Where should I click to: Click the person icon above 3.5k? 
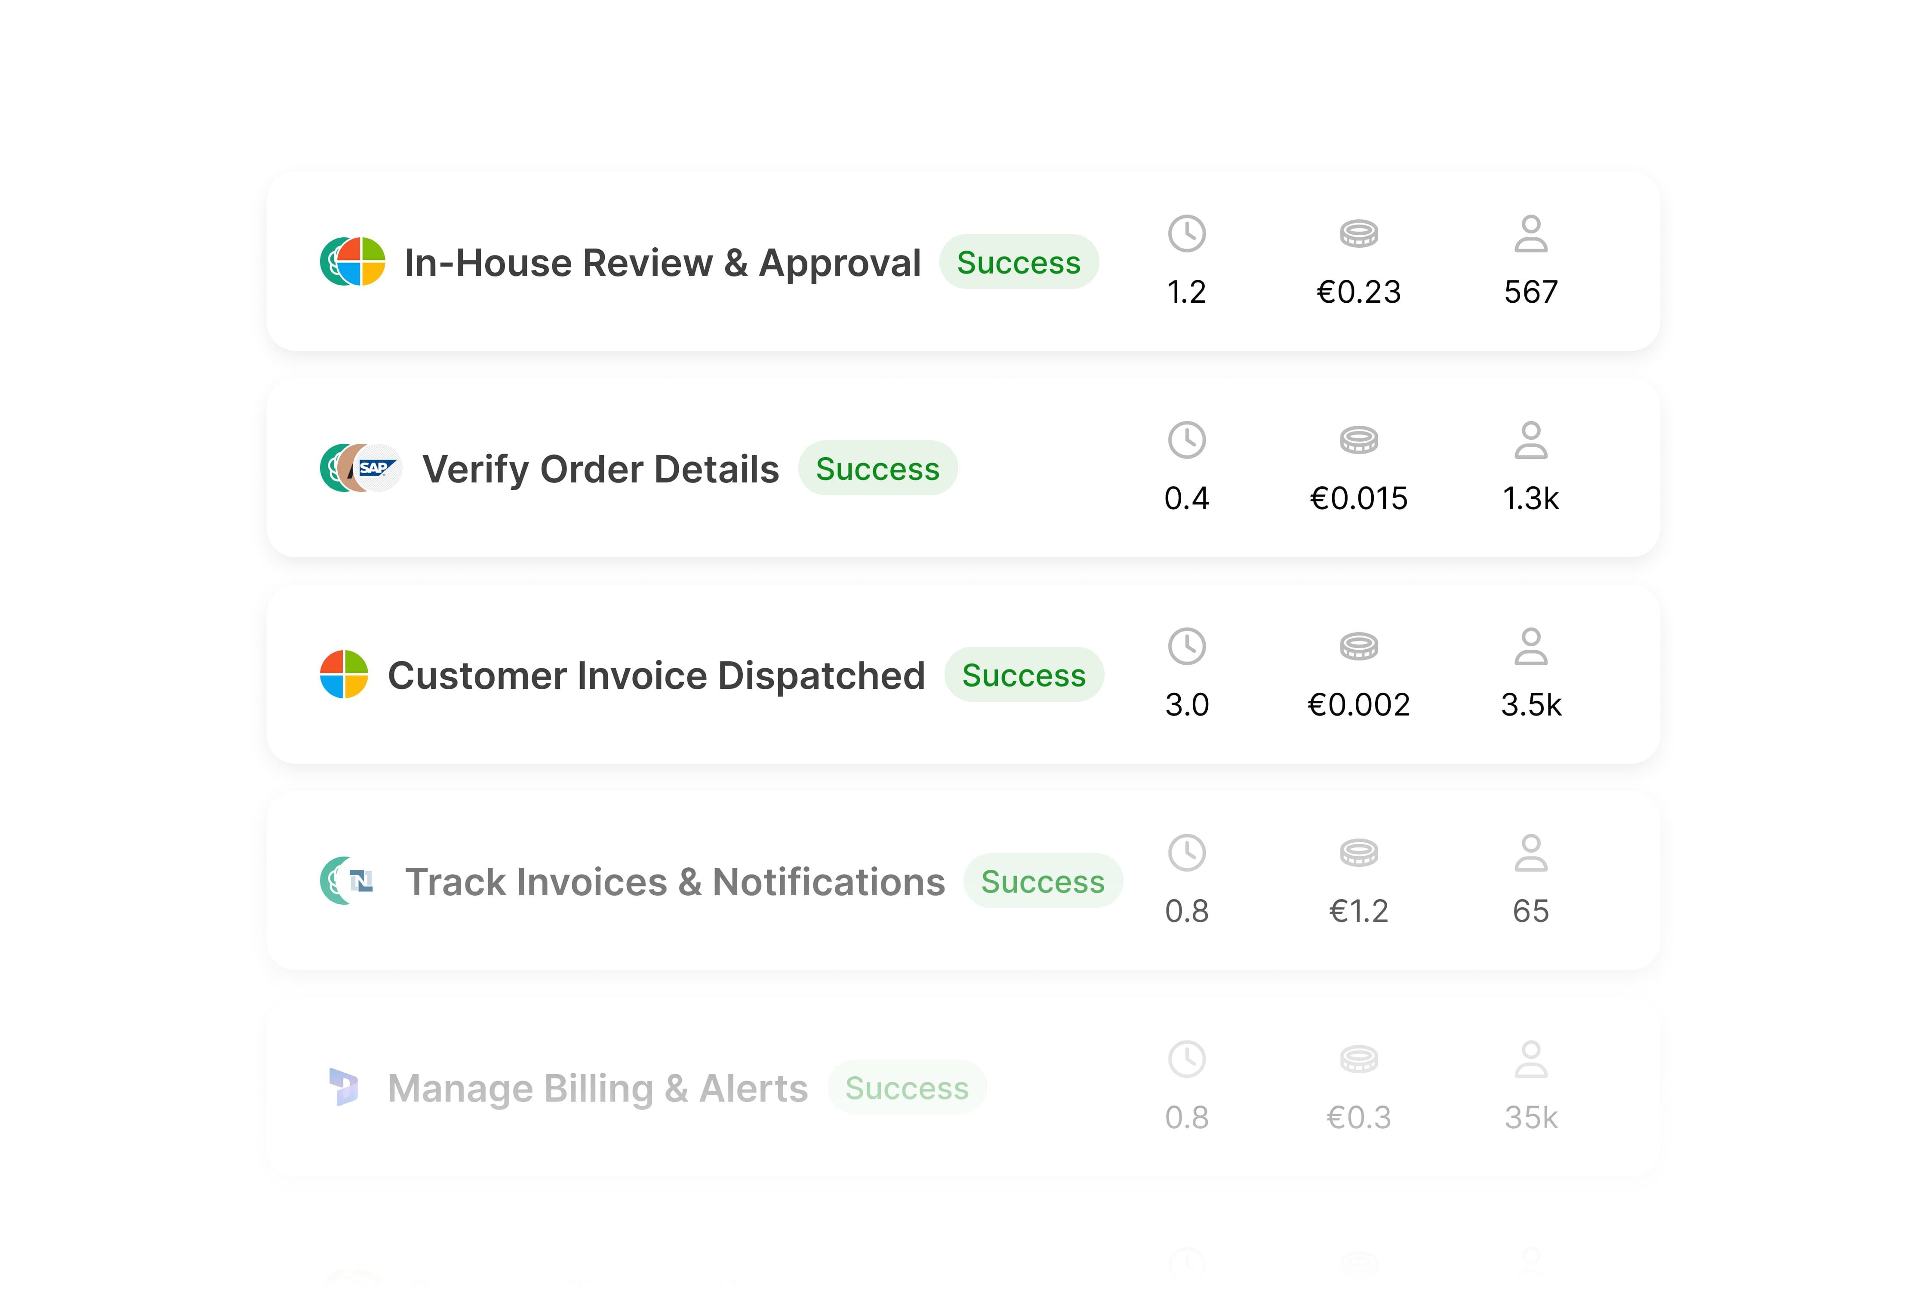(1530, 647)
